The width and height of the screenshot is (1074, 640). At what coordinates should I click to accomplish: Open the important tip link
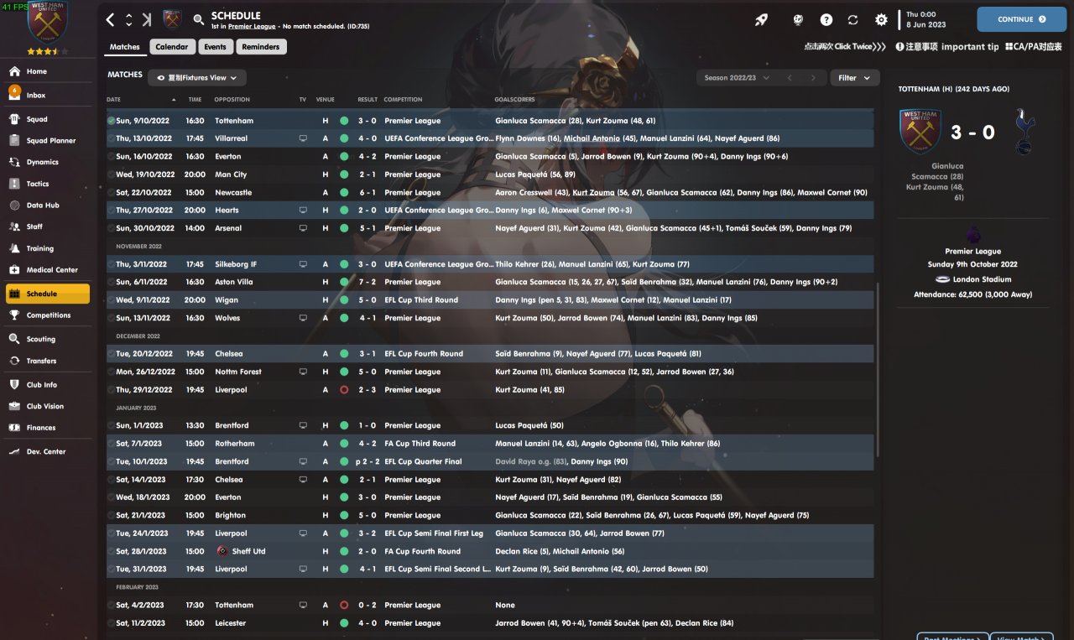pyautogui.click(x=947, y=47)
